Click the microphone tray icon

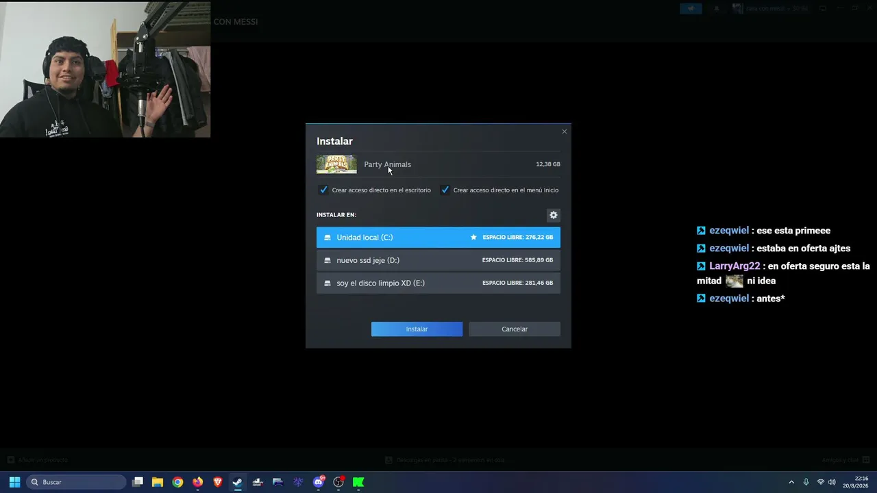tap(806, 482)
